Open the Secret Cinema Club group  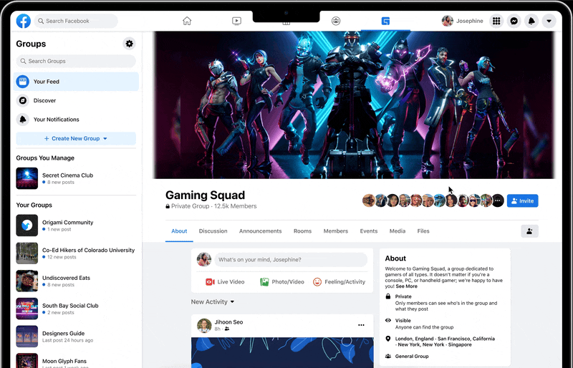coord(76,178)
